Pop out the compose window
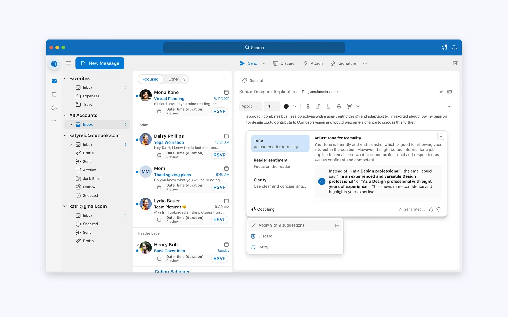This screenshot has height=317, width=508. pos(449,92)
